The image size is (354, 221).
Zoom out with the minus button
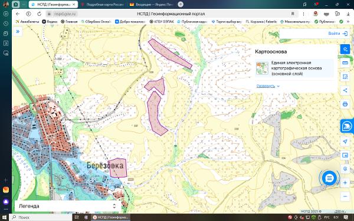pos(345,196)
